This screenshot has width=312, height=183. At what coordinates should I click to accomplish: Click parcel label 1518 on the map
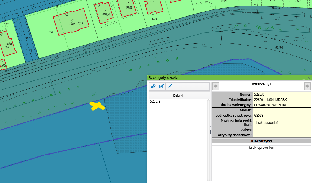tap(50, 32)
